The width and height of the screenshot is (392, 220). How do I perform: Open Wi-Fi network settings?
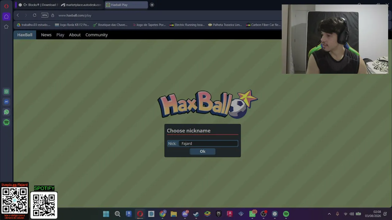click(x=345, y=214)
